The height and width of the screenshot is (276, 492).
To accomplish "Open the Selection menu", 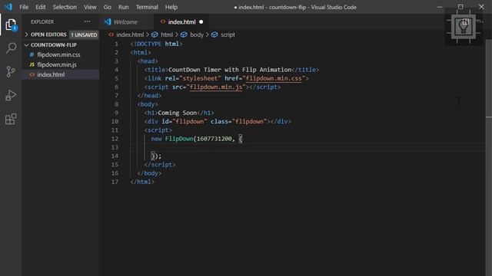I will 65,7.
